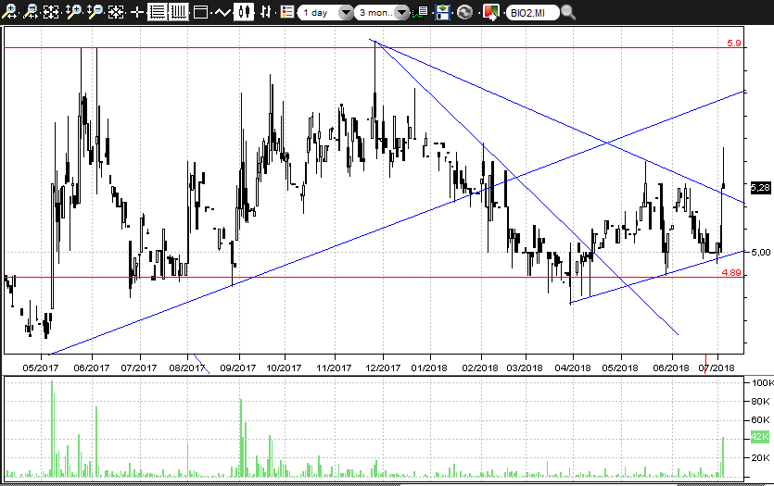Switch to line chart style
774x486 pixels.
pos(222,12)
